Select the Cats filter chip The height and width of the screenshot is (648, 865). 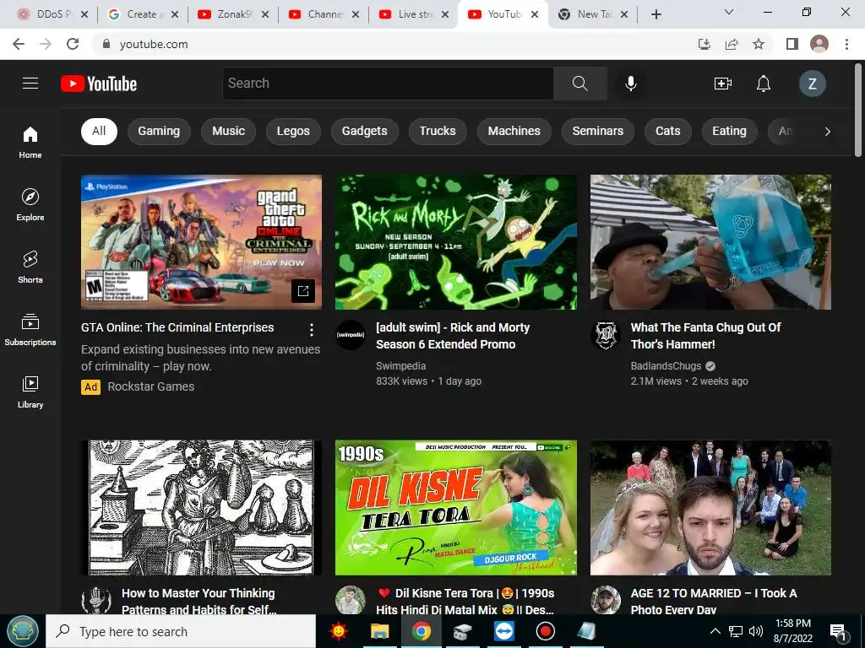pyautogui.click(x=668, y=131)
